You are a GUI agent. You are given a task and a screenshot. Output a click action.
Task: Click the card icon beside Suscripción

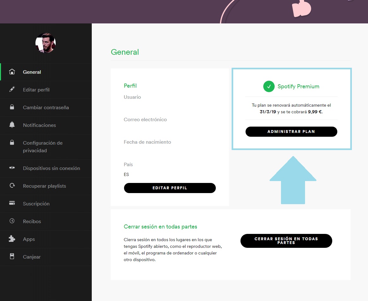click(12, 203)
